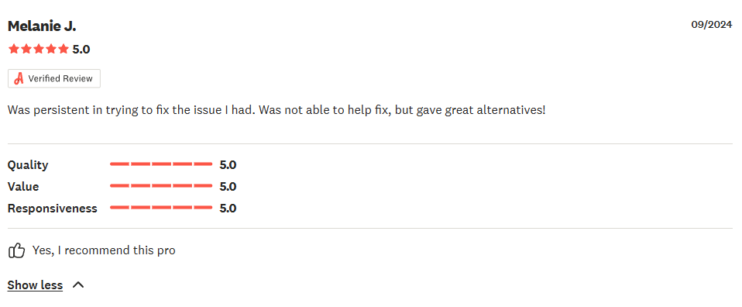
Task: Click the thumbs-up recommend icon
Action: 16,250
